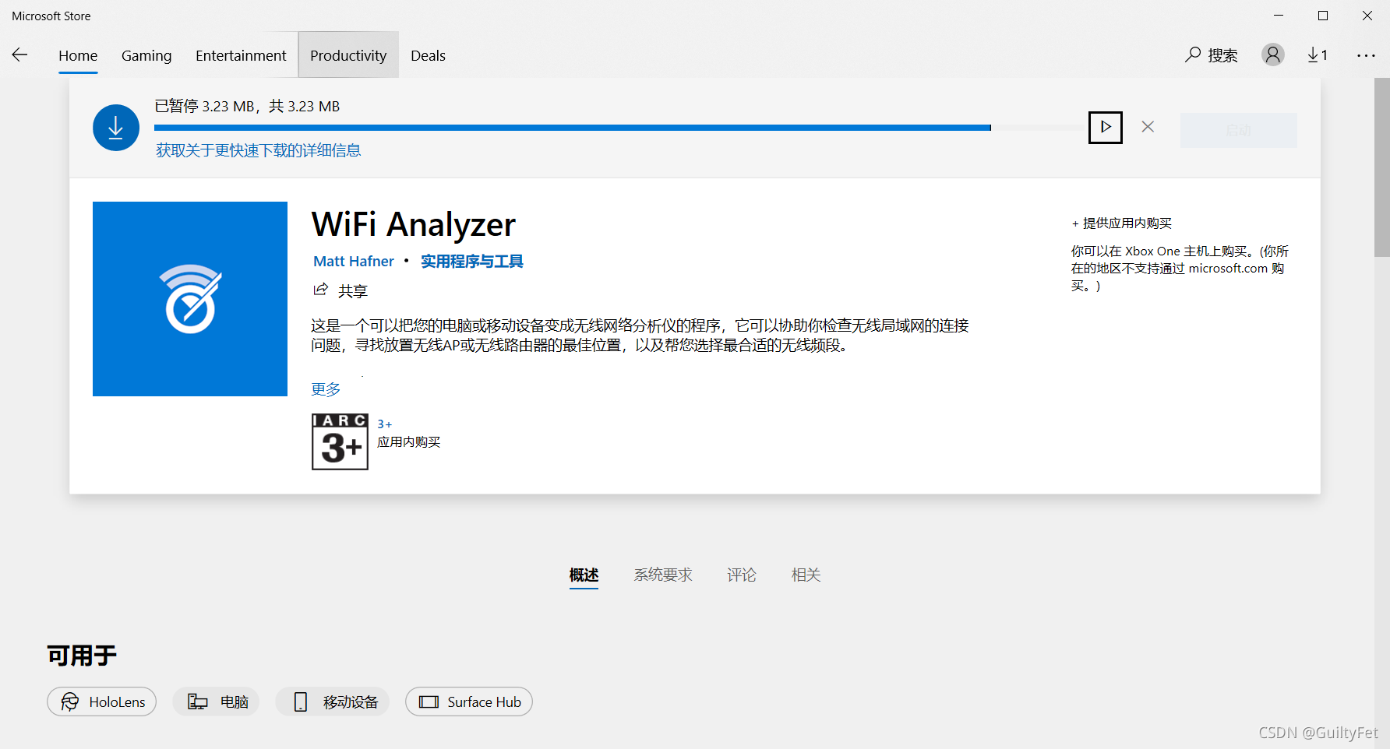Image resolution: width=1390 pixels, height=749 pixels.
Task: Click the paused download status text
Action: 247,106
